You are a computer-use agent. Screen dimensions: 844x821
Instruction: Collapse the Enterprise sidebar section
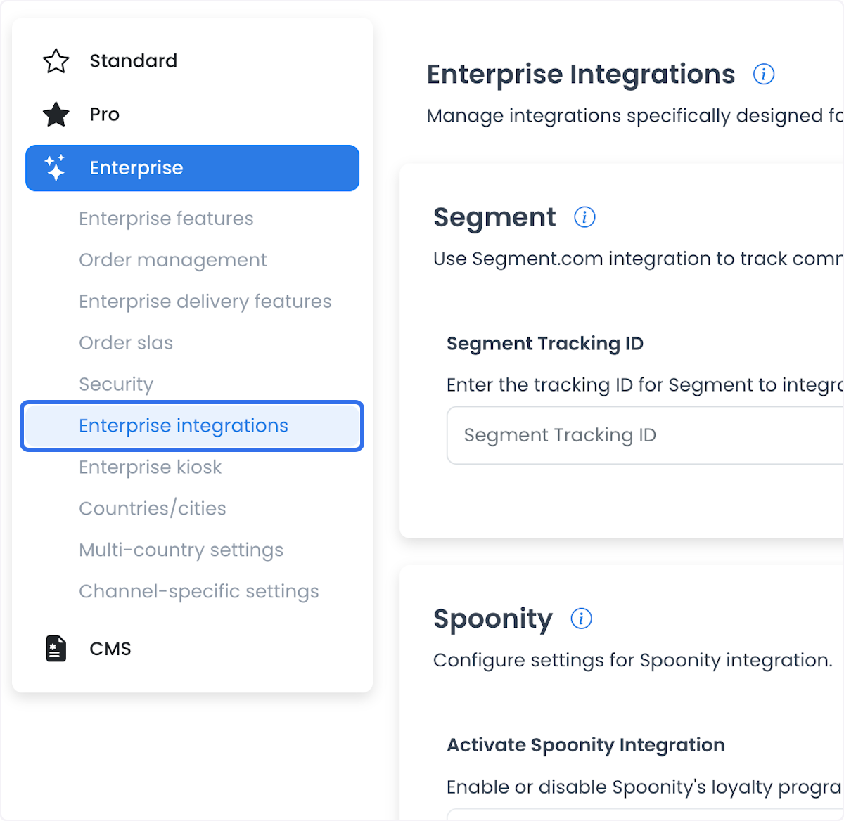[x=192, y=168]
